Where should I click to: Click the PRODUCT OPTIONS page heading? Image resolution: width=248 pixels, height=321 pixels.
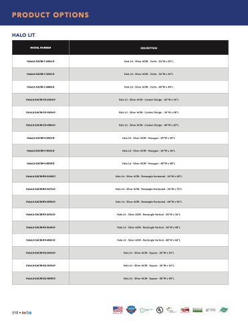[x=50, y=15]
